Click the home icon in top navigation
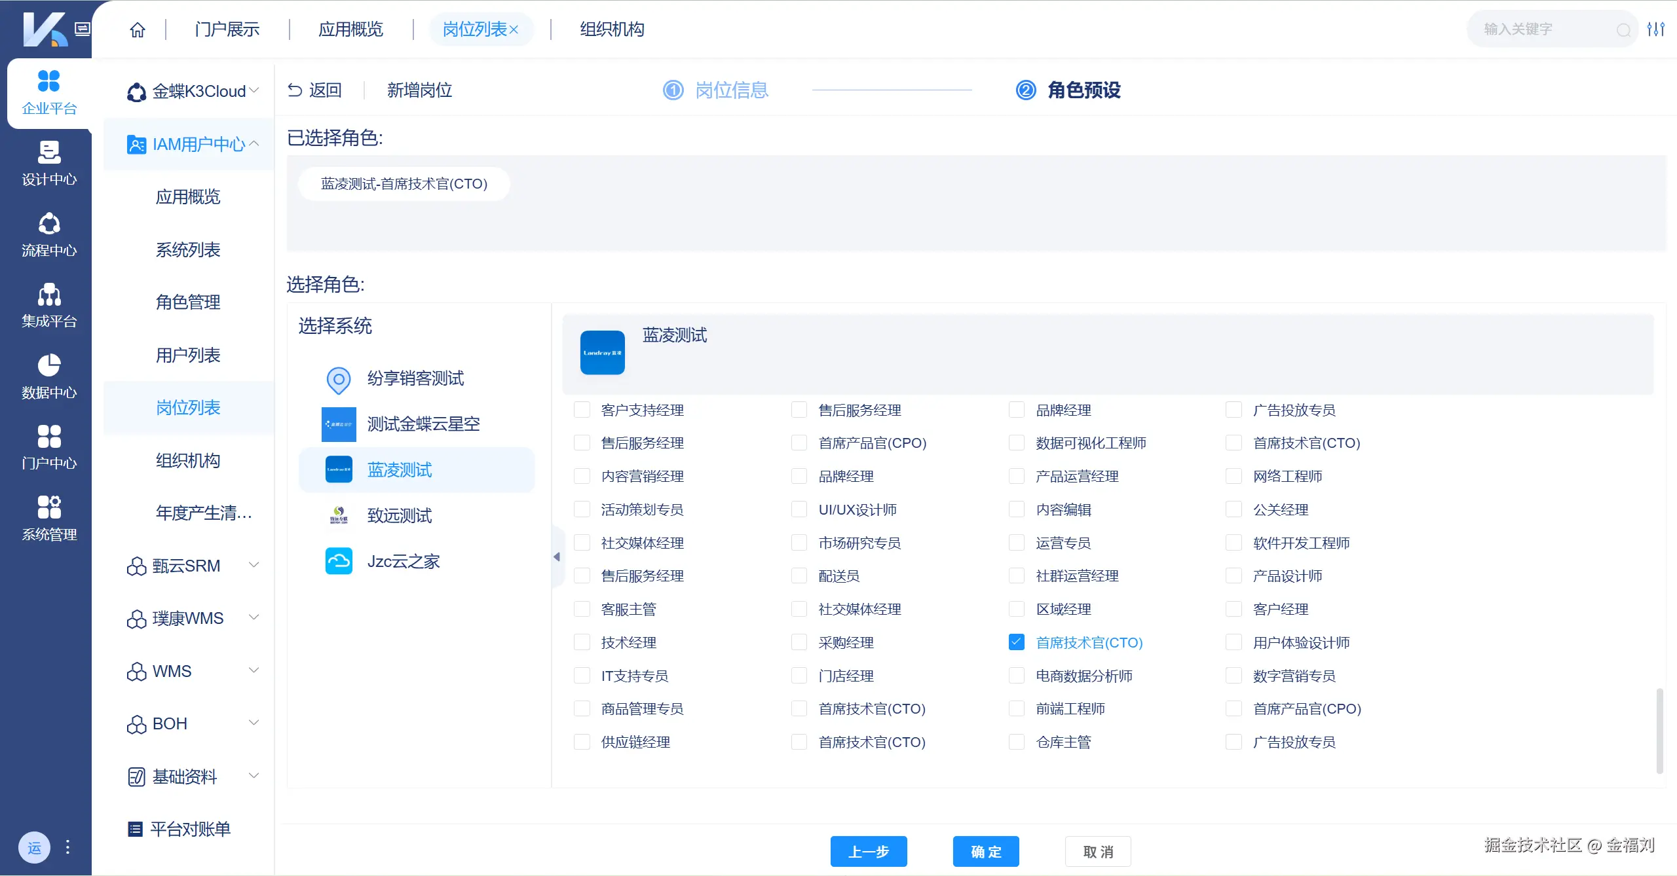 point(137,29)
